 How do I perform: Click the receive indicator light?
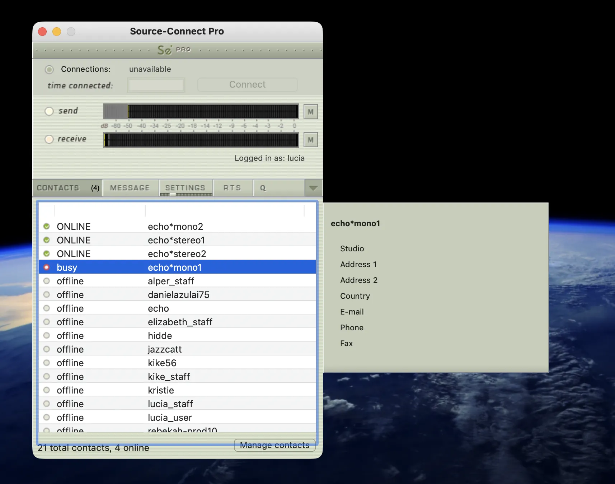49,139
